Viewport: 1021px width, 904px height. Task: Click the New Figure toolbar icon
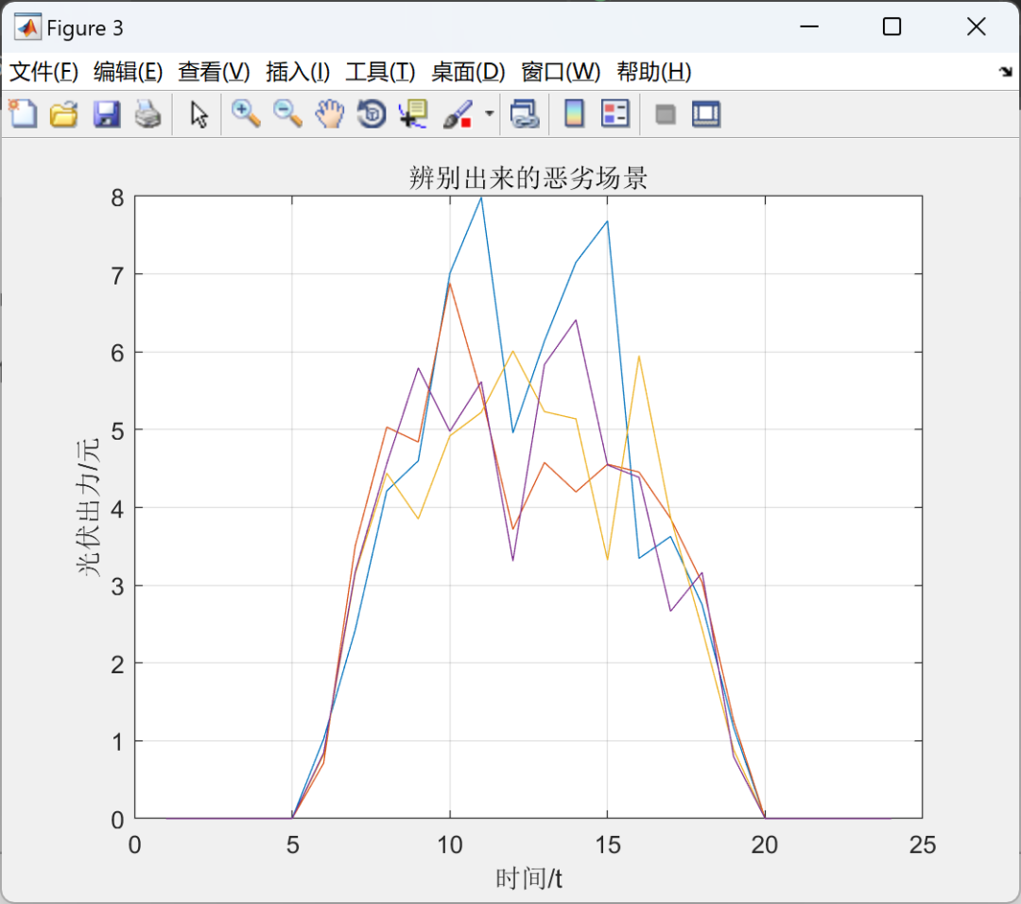(23, 114)
